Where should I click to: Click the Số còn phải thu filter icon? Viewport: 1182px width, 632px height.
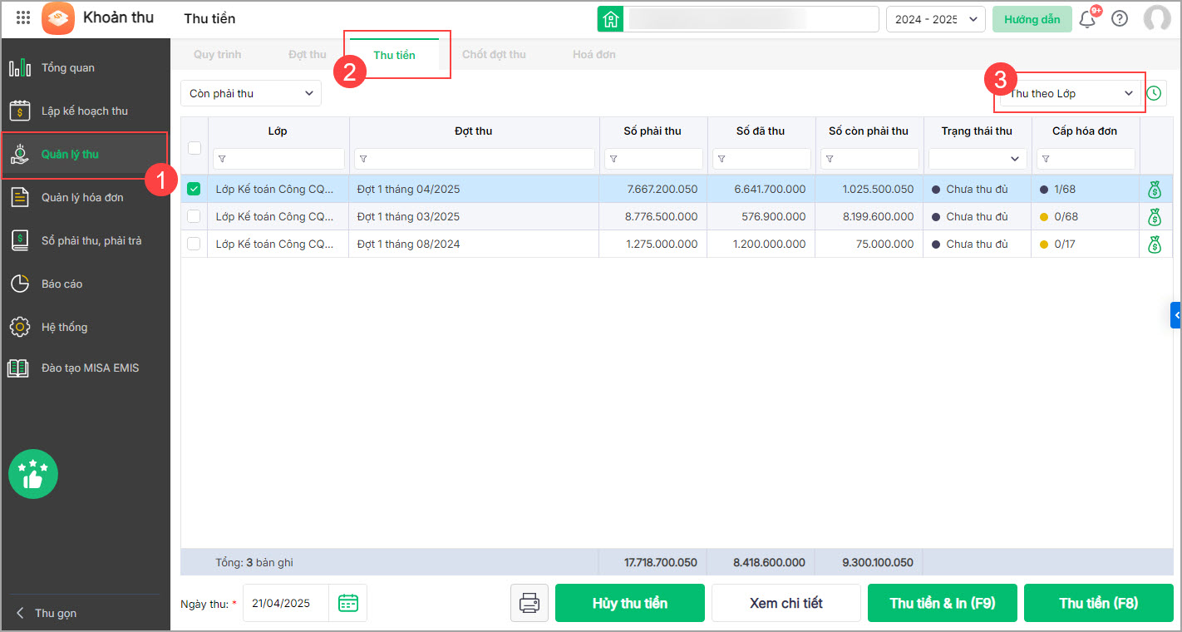coord(830,159)
